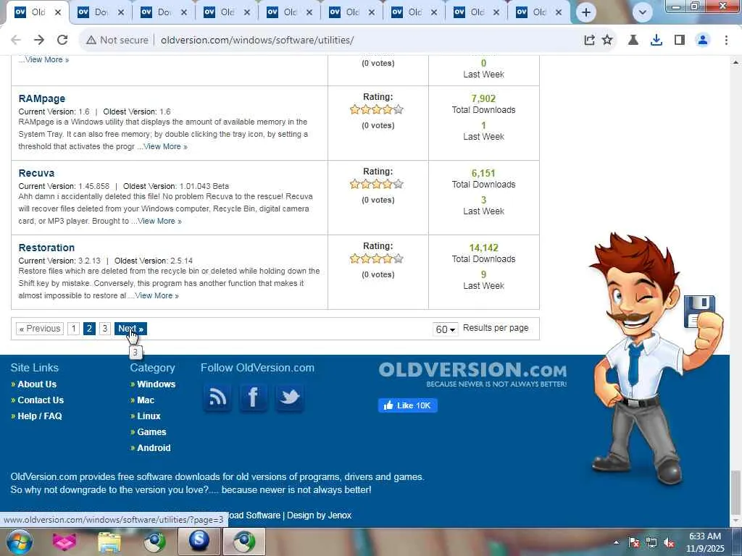Open Contact Us footer link
Screen dimensions: 742x556
pos(41,400)
